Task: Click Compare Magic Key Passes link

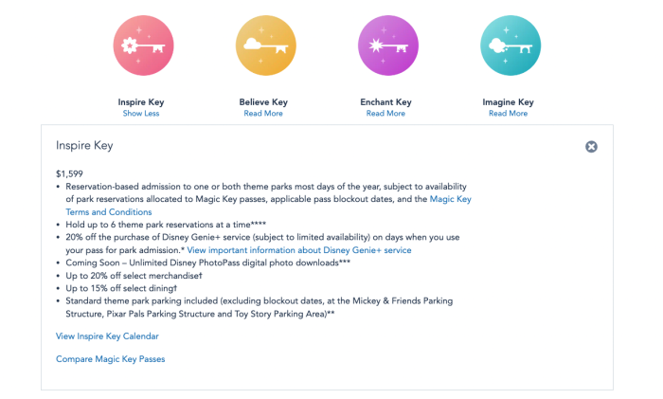Action: 110,359
